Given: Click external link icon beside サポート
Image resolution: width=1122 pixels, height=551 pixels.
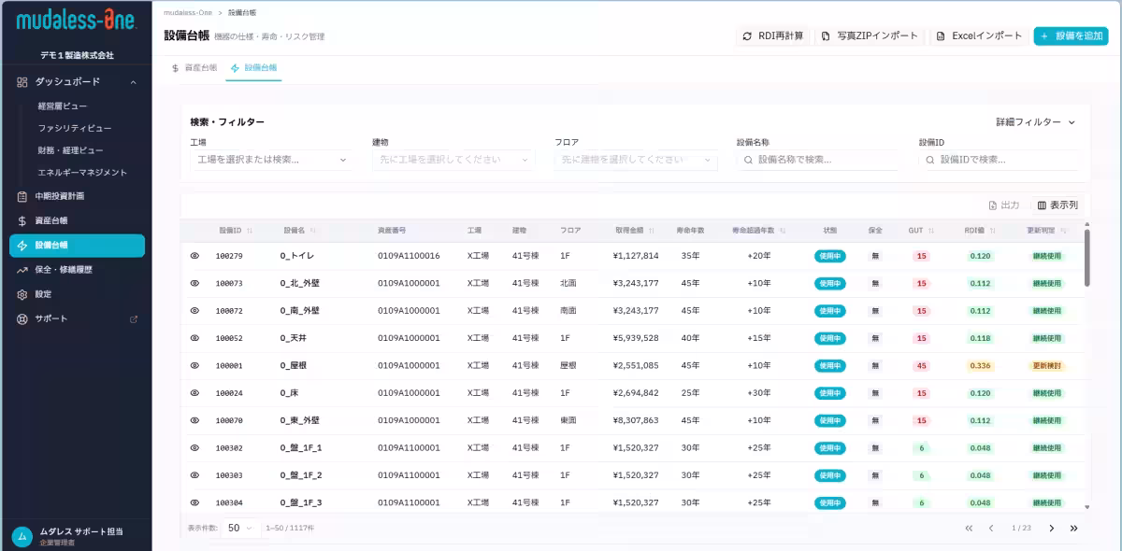Looking at the screenshot, I should [x=133, y=319].
